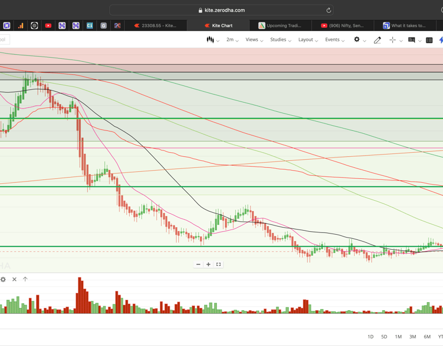Open the pinned black circular target tab
Image resolution: width=443 pixels, height=346 pixels.
35,26
